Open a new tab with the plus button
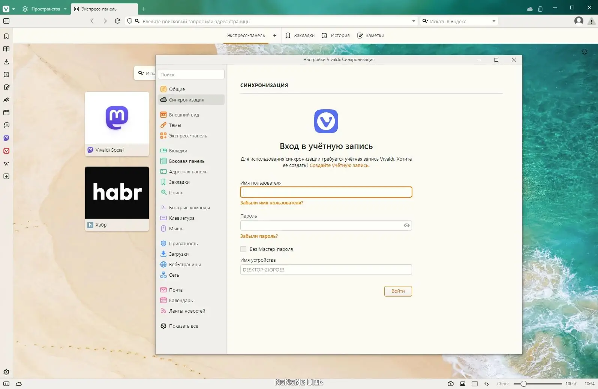Viewport: 598px width, 389px height. 144,9
